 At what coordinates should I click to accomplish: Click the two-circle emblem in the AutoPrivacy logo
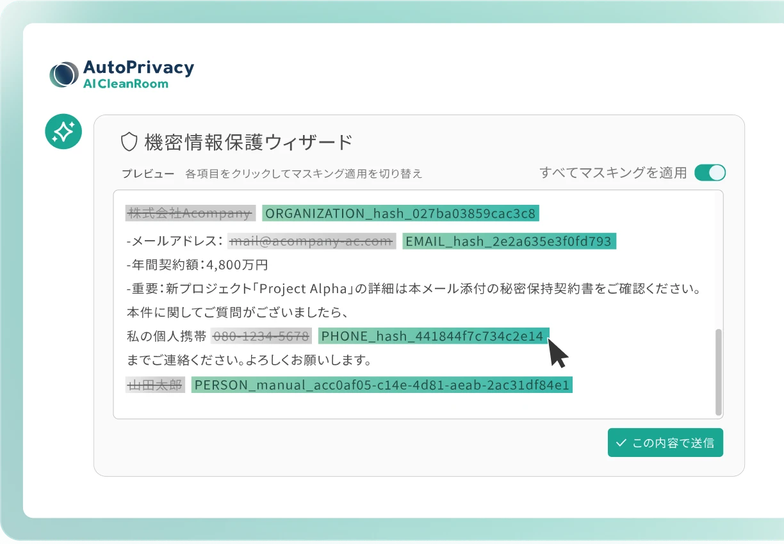click(x=63, y=73)
